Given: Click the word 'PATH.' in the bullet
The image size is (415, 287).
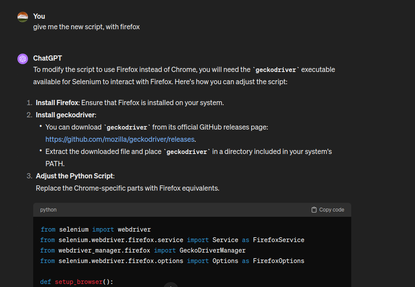Looking at the screenshot, I should tap(55, 164).
